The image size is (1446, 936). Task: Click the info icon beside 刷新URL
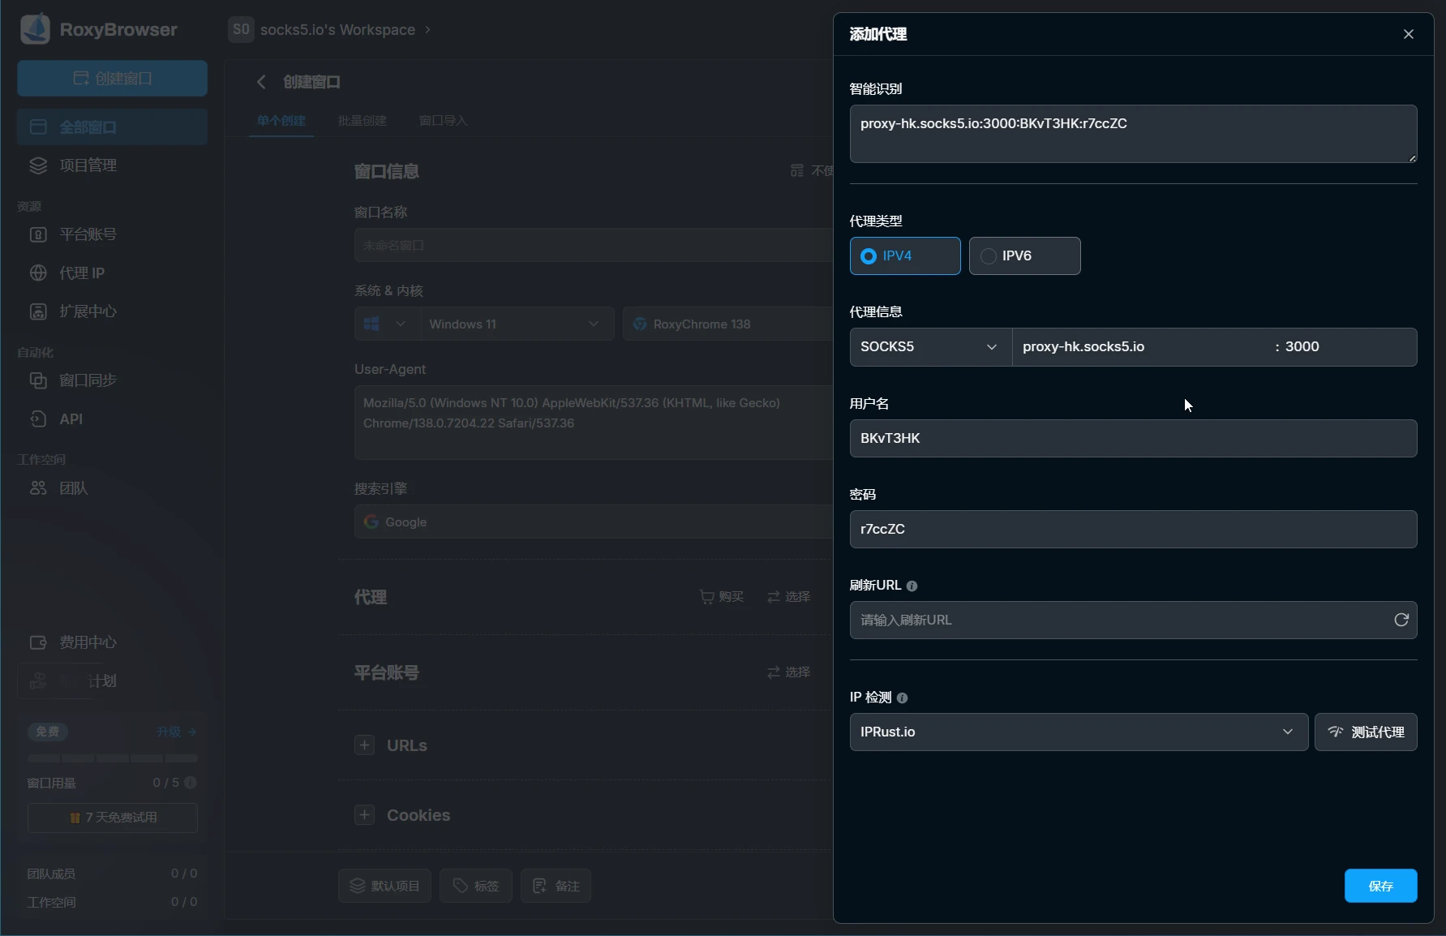click(x=912, y=586)
